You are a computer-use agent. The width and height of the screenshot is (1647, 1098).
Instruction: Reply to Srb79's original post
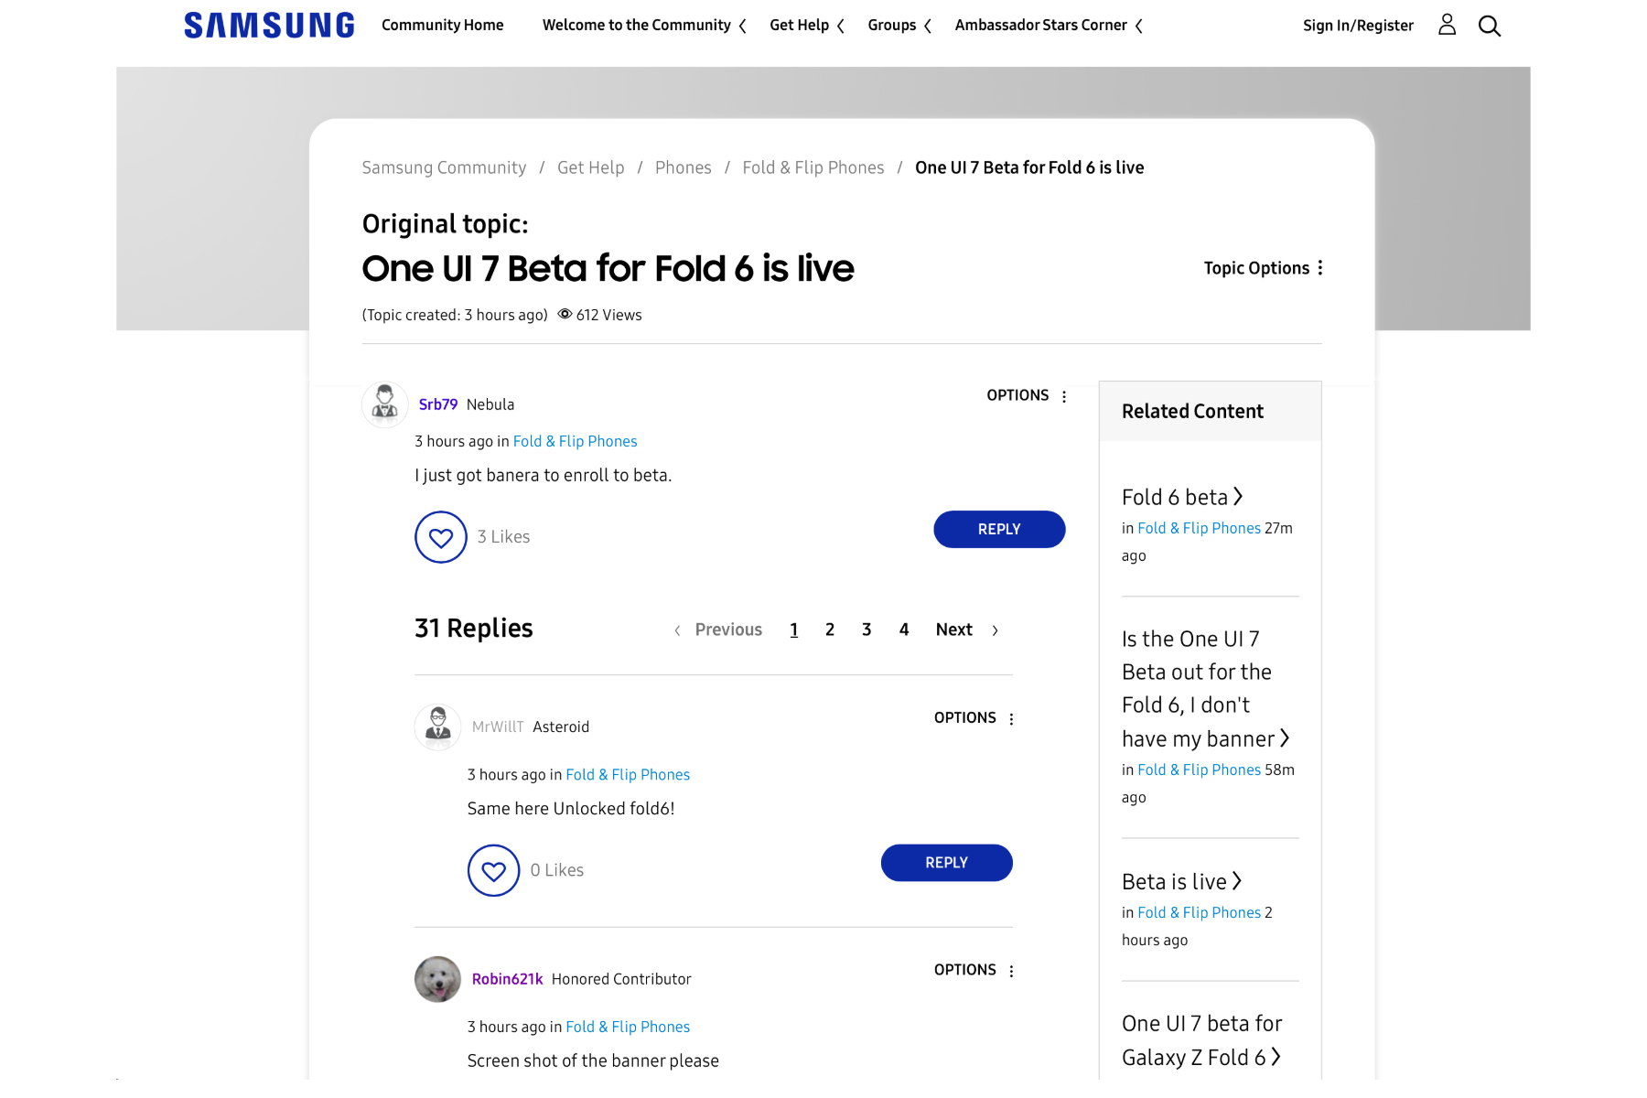[999, 530]
